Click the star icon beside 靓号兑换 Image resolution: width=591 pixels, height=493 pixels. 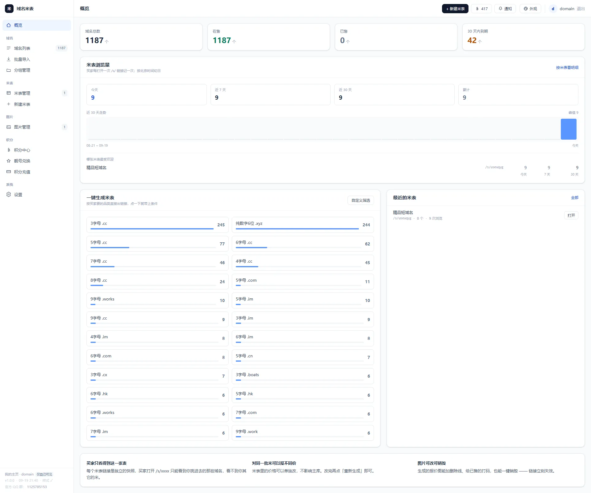[x=9, y=161]
